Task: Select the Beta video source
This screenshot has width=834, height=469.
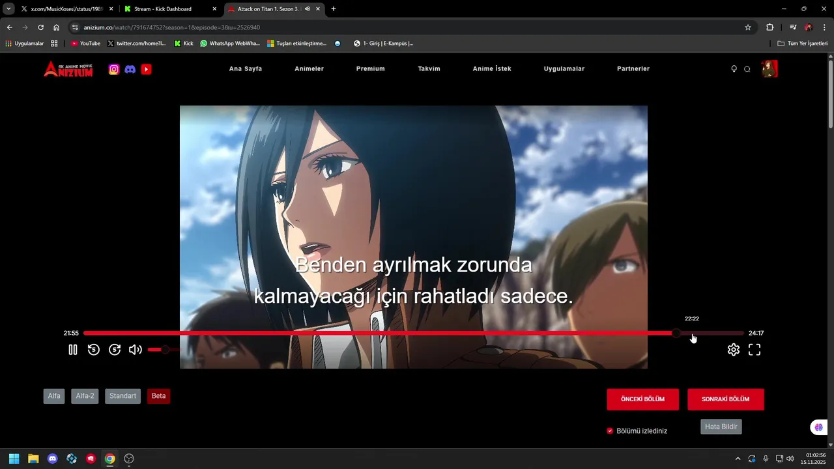Action: click(158, 396)
